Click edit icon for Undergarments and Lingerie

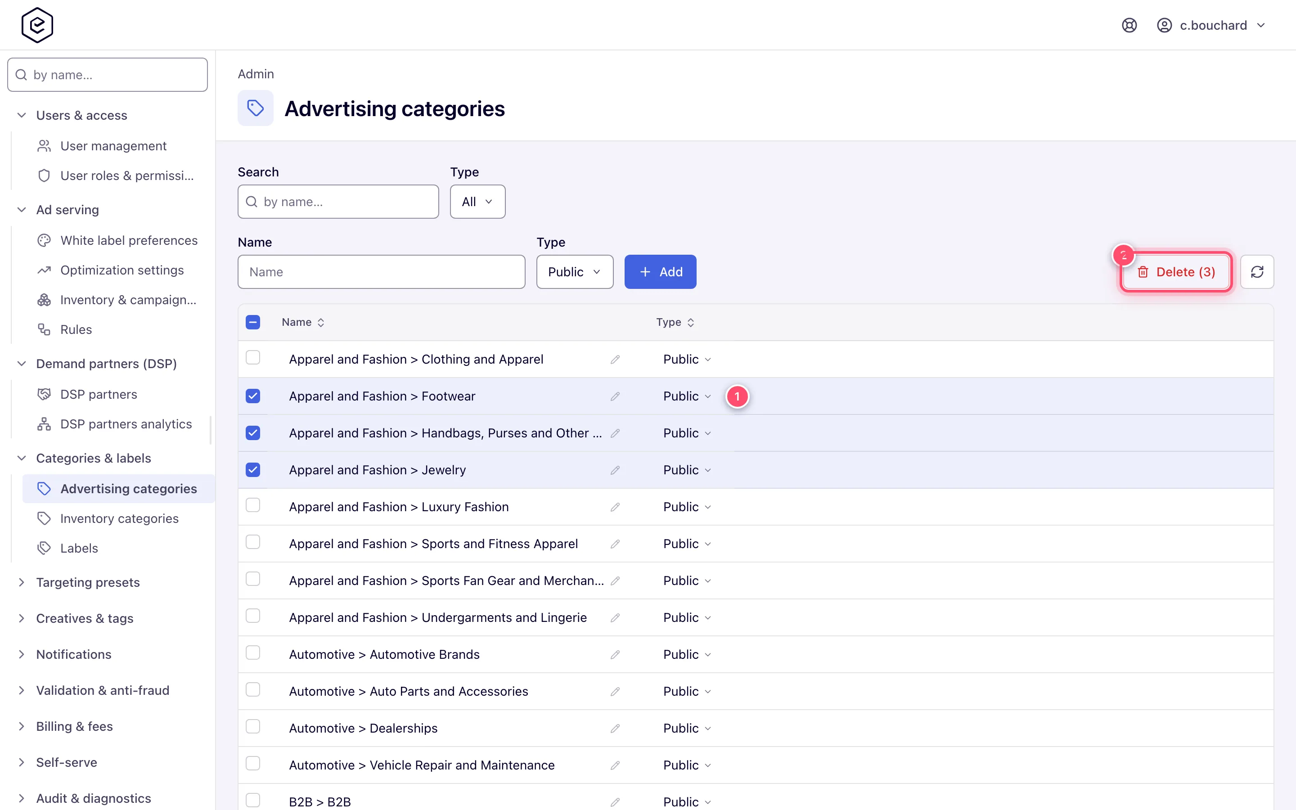pos(615,618)
